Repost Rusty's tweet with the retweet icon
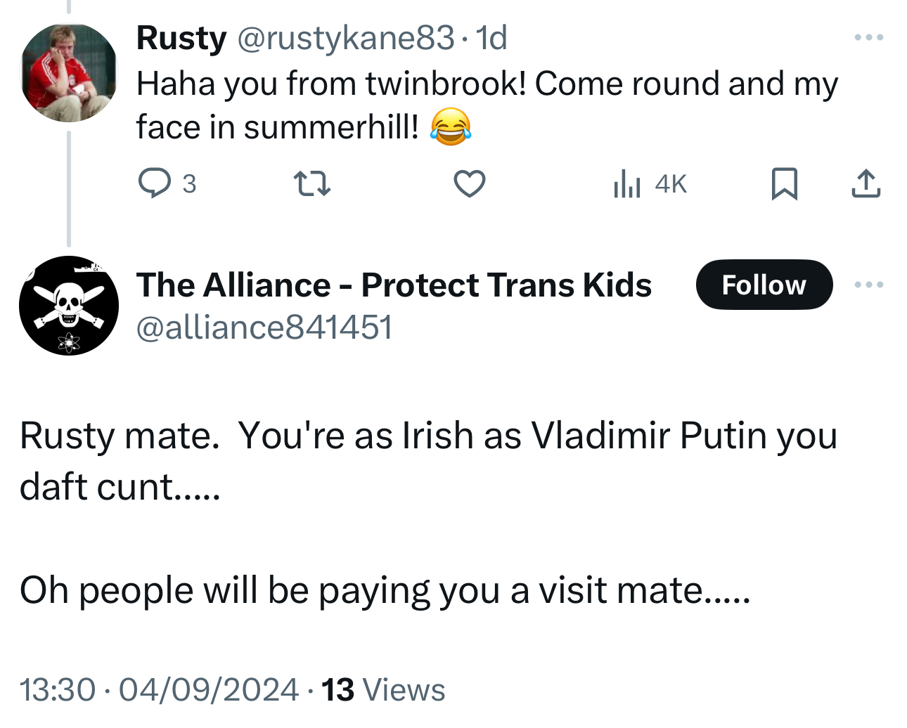Image resolution: width=907 pixels, height=728 pixels. (311, 183)
